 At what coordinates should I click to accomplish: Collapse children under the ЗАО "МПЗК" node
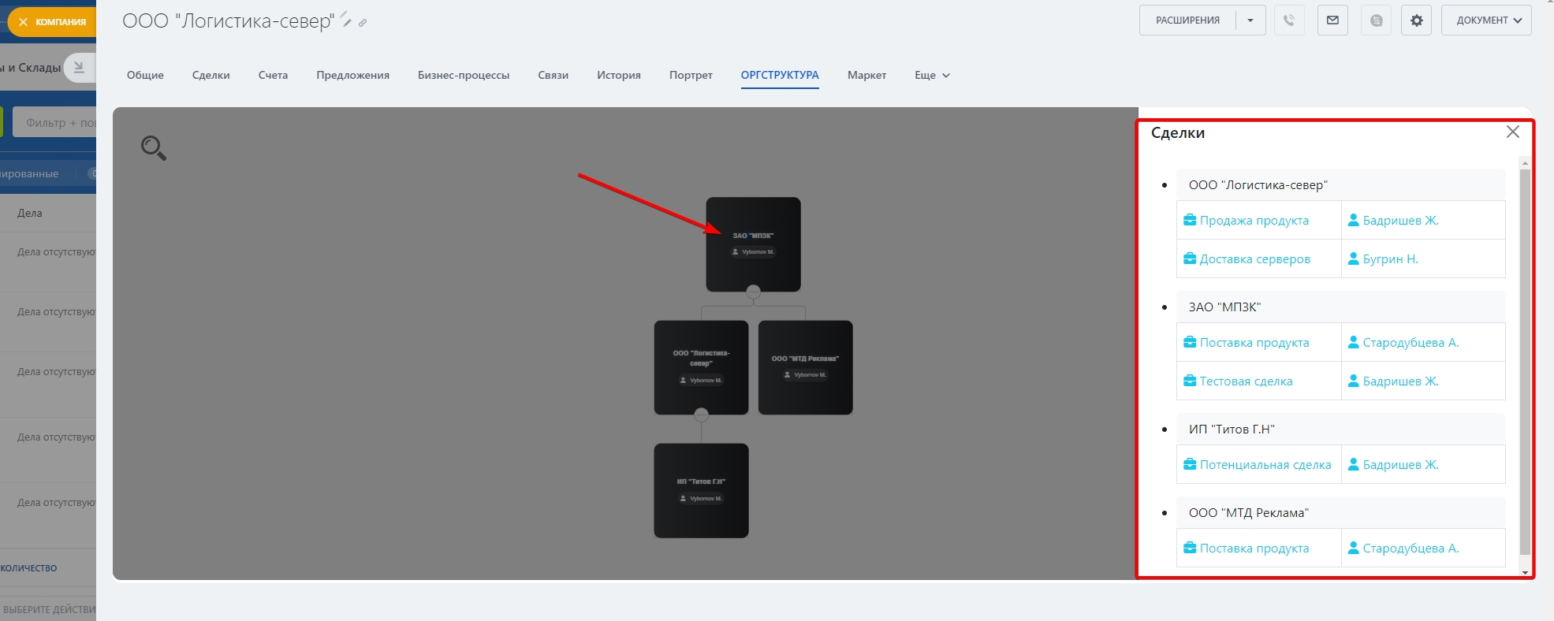click(754, 292)
